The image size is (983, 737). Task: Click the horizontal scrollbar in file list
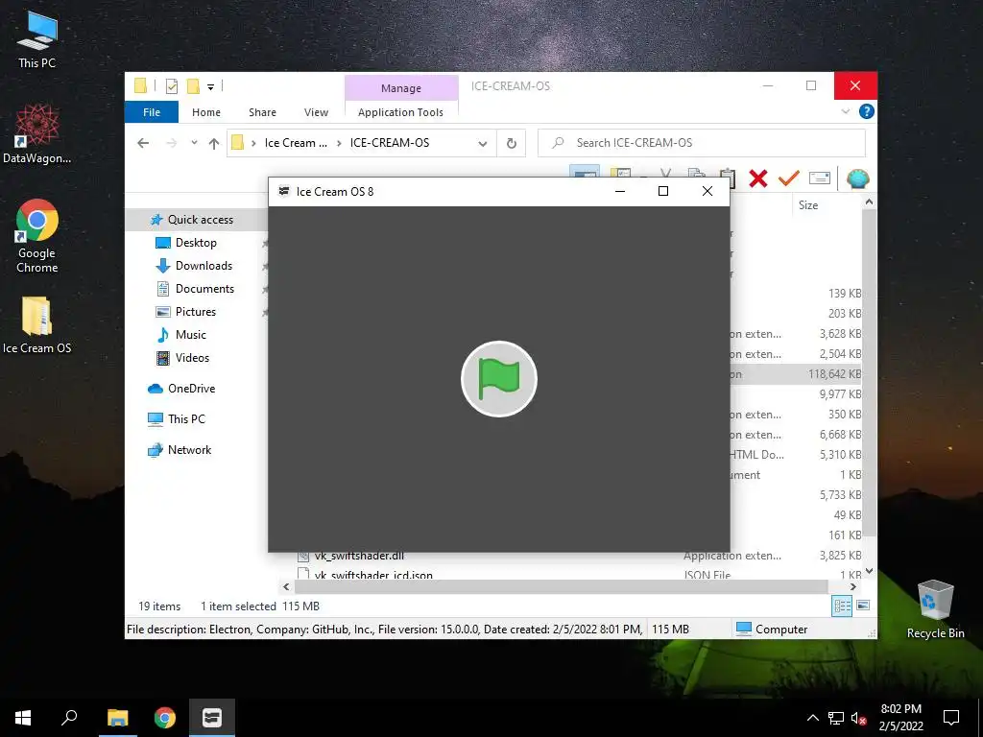561,586
